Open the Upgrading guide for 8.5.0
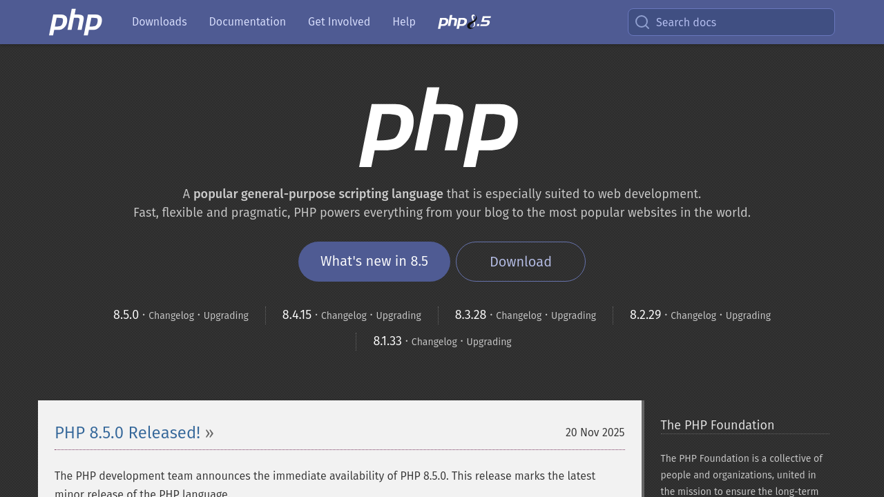The image size is (884, 497). pos(226,315)
